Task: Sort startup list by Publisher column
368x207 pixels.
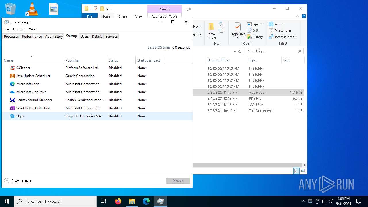Action: 85,60
